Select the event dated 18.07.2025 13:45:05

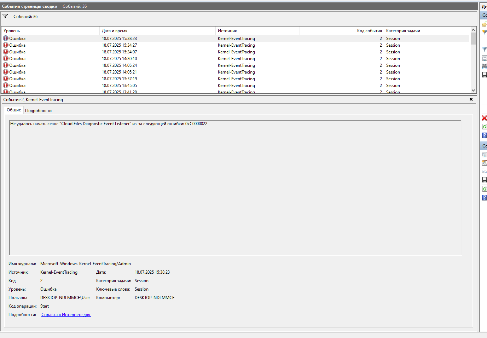(235, 85)
